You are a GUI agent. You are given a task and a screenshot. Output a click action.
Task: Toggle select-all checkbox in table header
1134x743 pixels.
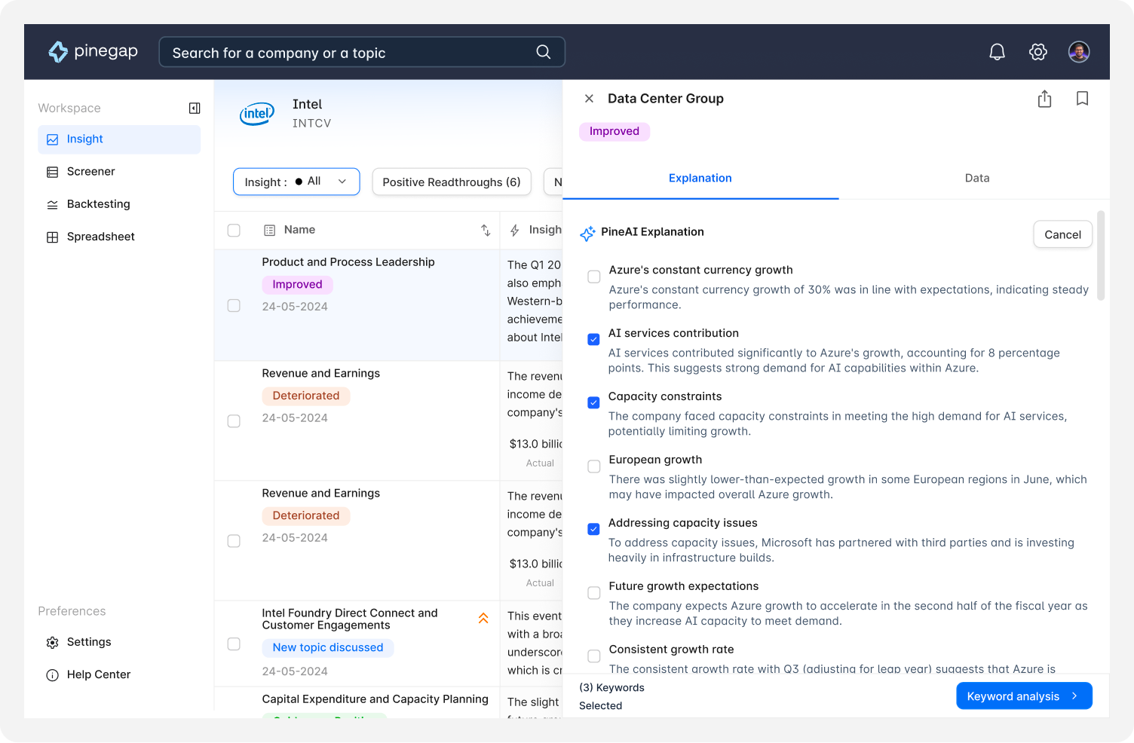[x=234, y=231]
